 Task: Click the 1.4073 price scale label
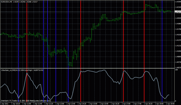point(178,62)
